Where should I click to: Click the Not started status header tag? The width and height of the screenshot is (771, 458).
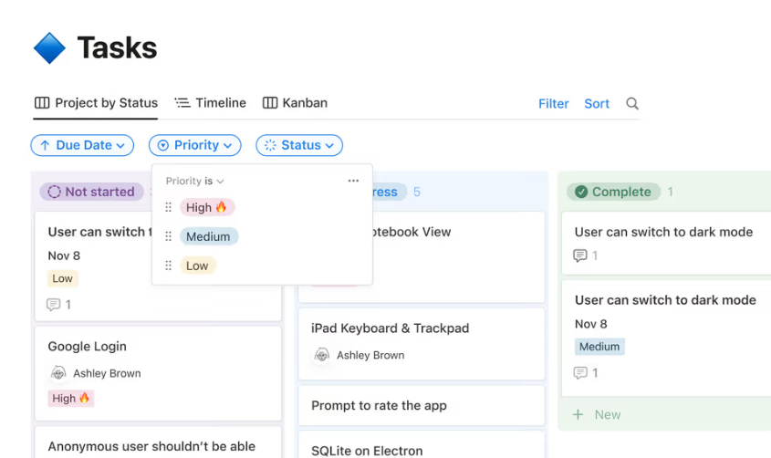[92, 192]
